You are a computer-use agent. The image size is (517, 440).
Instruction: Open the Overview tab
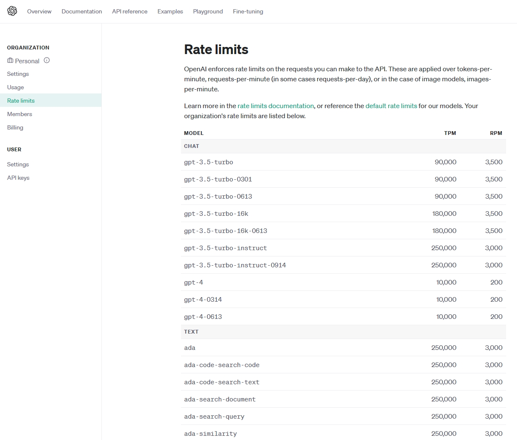pyautogui.click(x=39, y=11)
